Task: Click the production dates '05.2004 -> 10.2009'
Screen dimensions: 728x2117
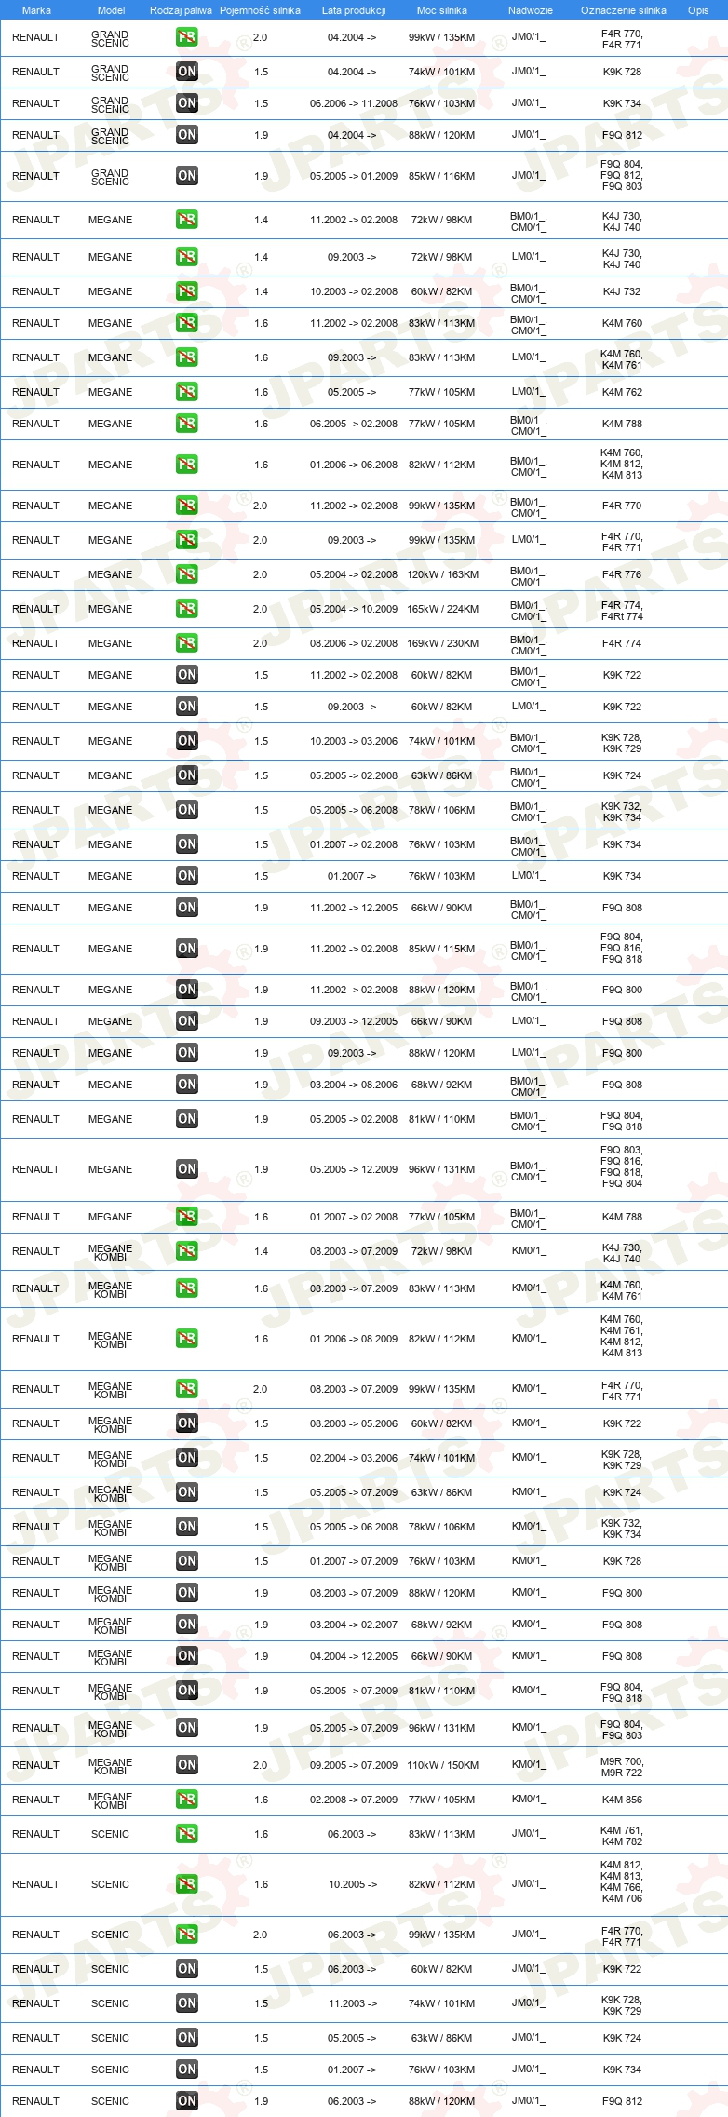Action: point(354,609)
